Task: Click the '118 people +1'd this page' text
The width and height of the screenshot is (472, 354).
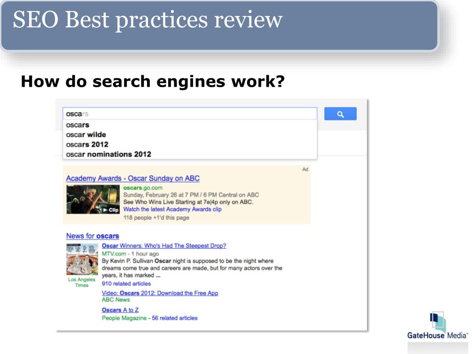Action: pyautogui.click(x=156, y=218)
